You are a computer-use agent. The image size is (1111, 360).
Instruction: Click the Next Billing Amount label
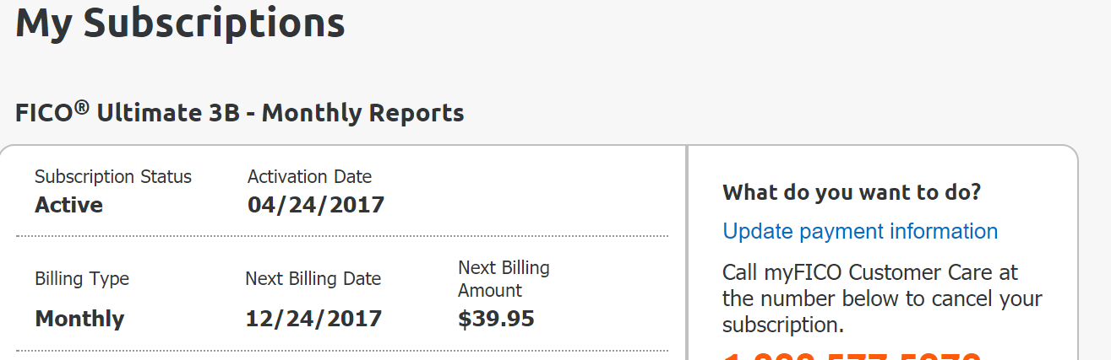[504, 279]
